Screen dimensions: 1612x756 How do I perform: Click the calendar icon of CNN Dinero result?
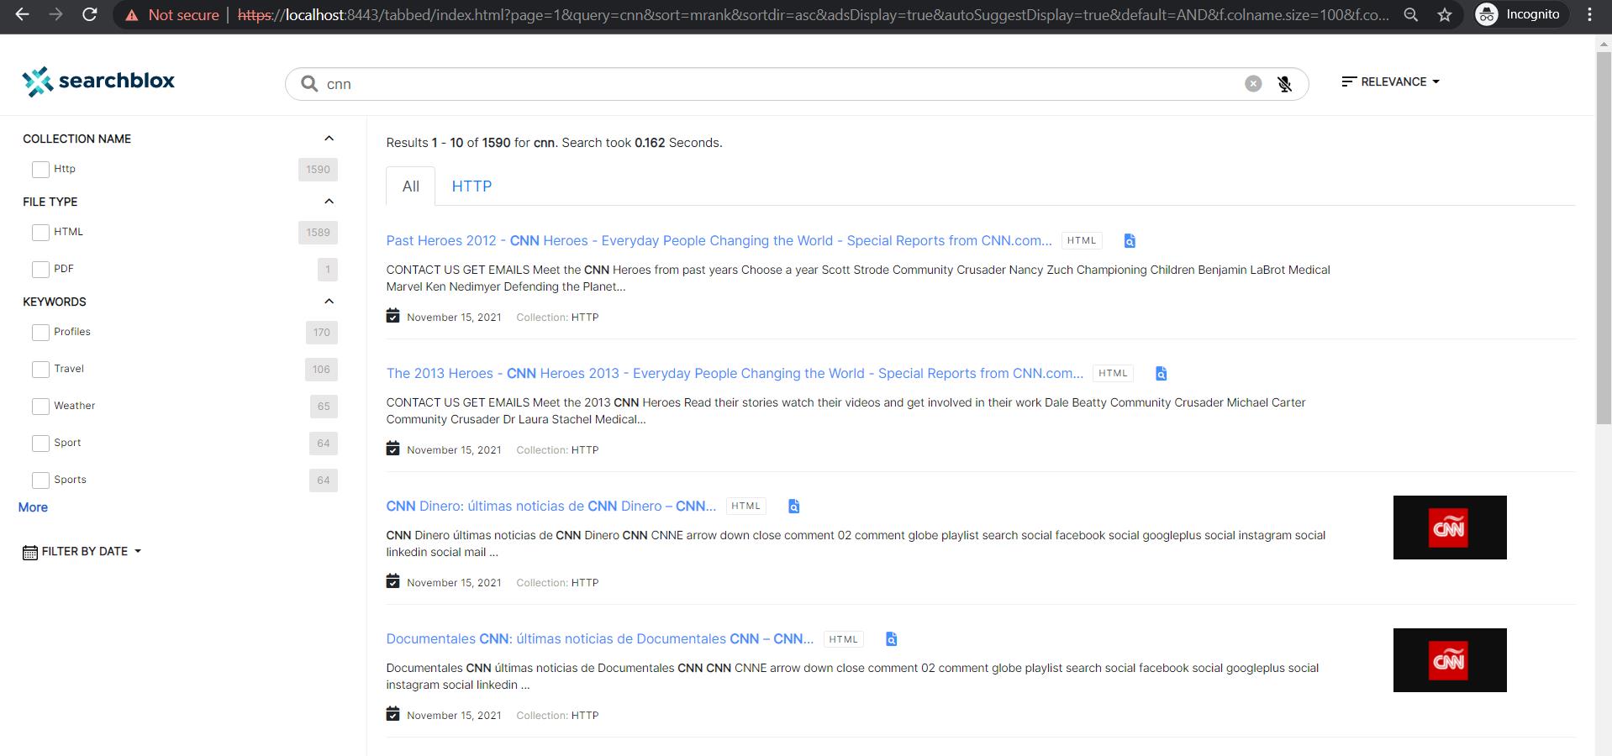(392, 581)
